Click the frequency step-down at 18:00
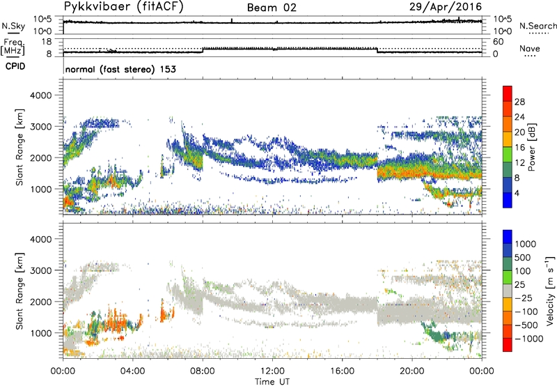The width and height of the screenshot is (557, 386). coord(377,50)
